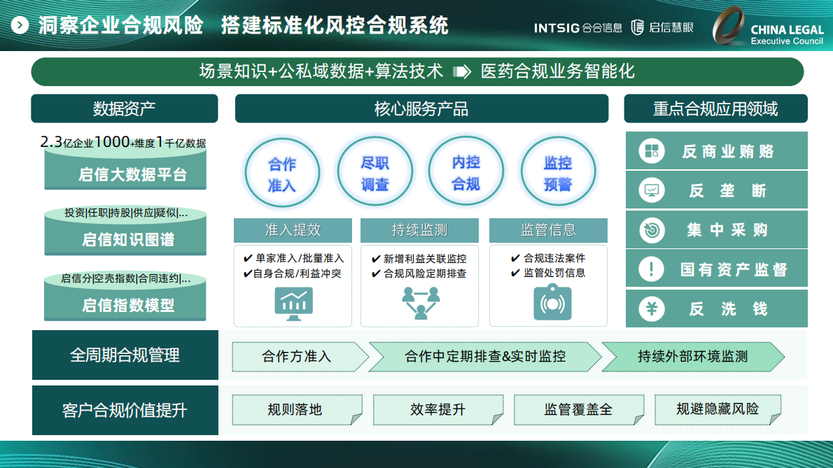833x468 pixels.
Task: Select the grid icon beside 反商业贿赂
Action: [653, 150]
